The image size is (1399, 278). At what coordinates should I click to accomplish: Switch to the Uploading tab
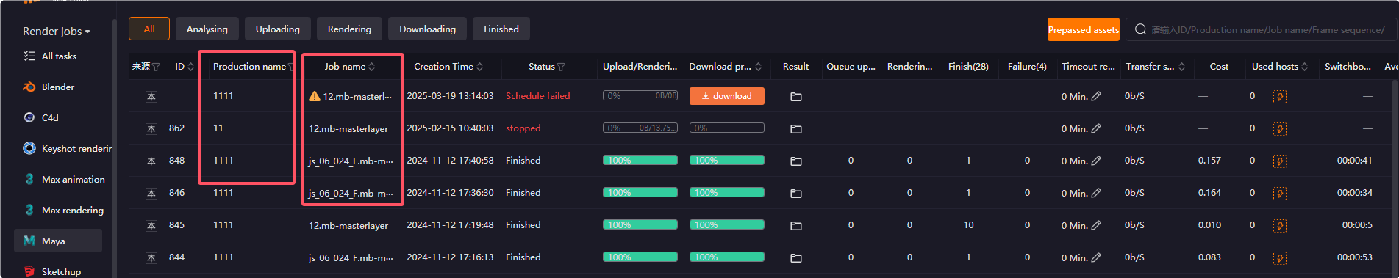[278, 29]
